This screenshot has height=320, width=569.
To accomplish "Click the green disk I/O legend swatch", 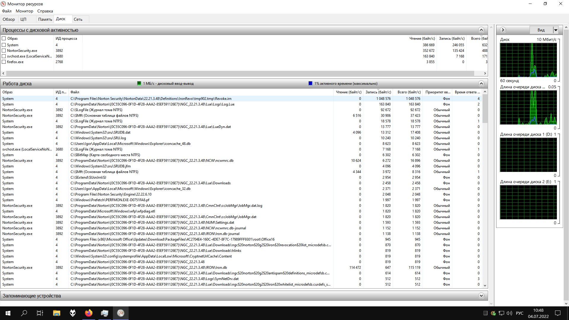I will pyautogui.click(x=139, y=84).
